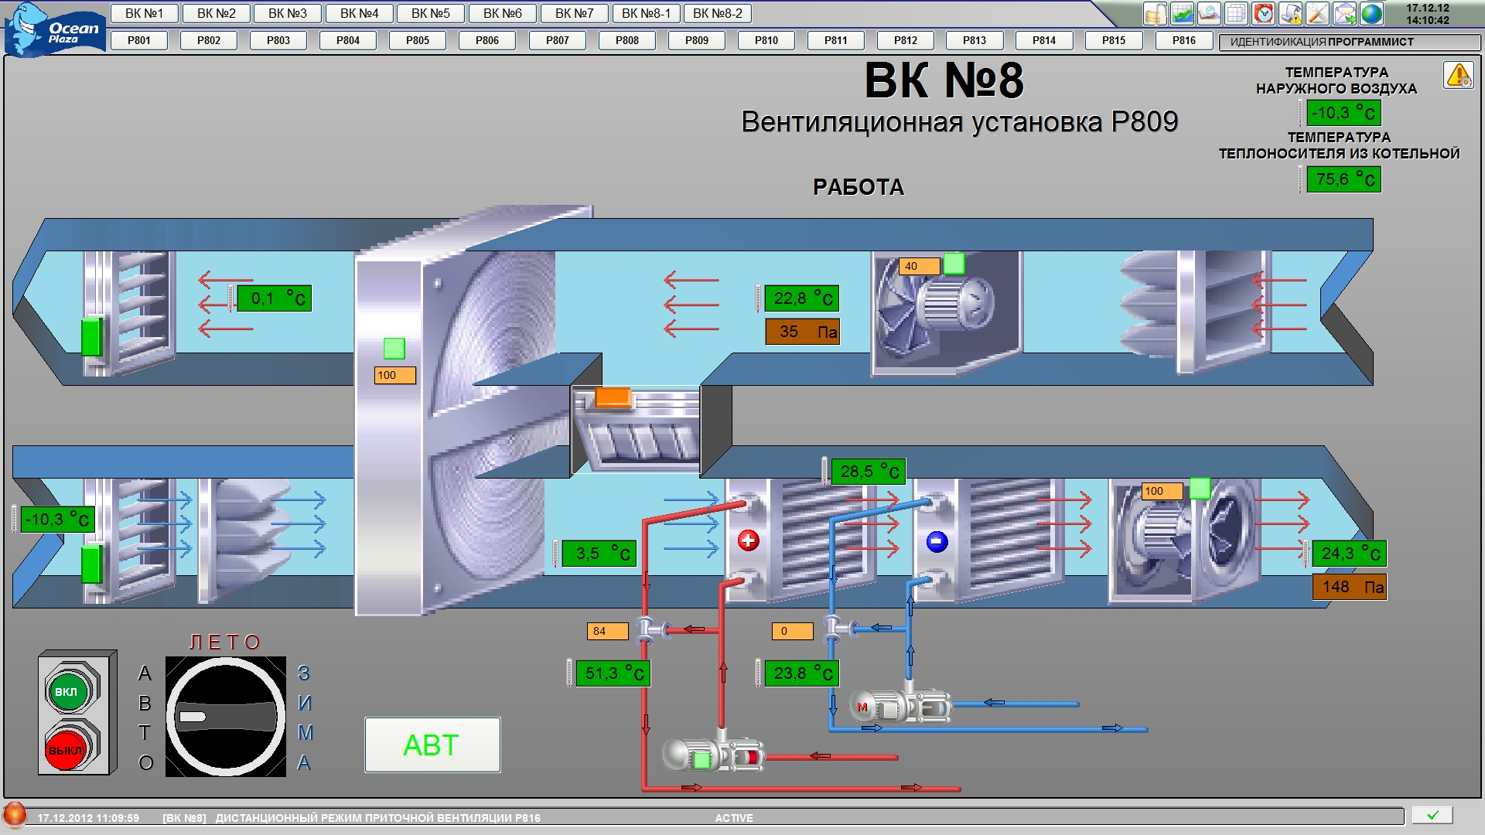Turn the ЛЕТО/ЗИМА rotary mode switch
The width and height of the screenshot is (1485, 835).
226,717
